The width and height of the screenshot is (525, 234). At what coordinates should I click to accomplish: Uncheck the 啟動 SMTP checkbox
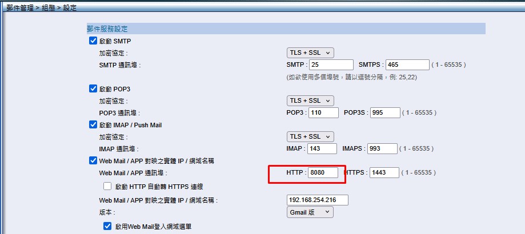point(93,41)
